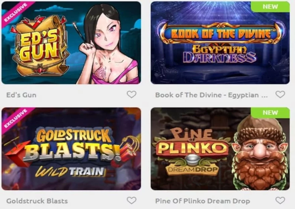Open the Pine of Plinko game thumbnail
The image size is (295, 209).
pyautogui.click(x=220, y=149)
